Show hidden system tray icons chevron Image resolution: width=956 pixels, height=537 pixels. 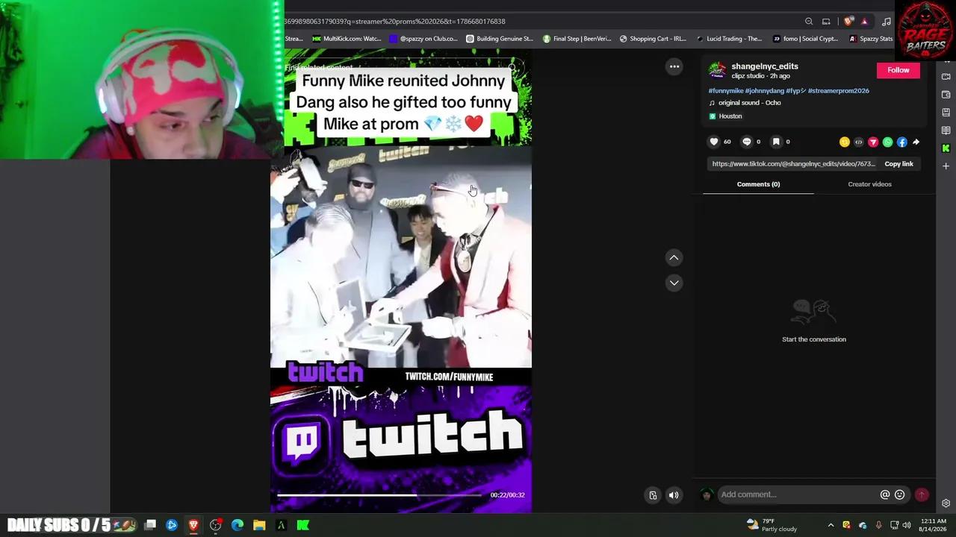[831, 525]
